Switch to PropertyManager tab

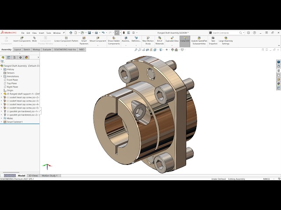9,57
